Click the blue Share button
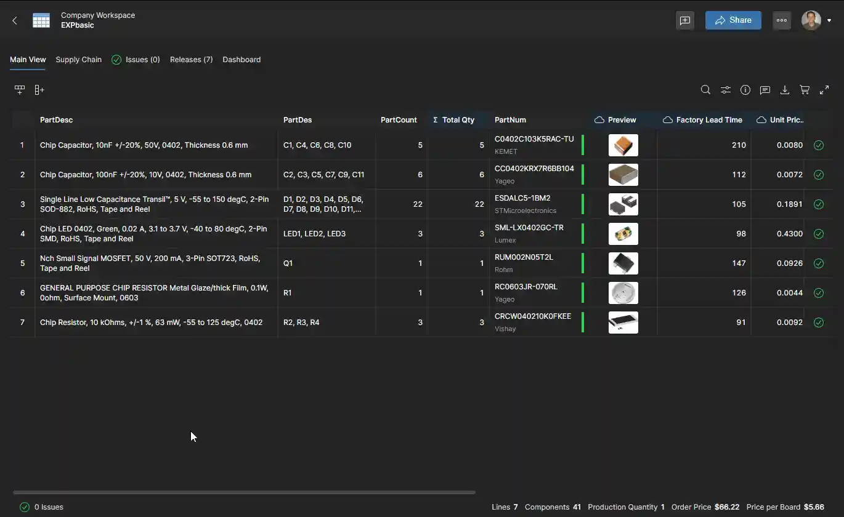Viewport: 844px width, 517px height. point(733,20)
